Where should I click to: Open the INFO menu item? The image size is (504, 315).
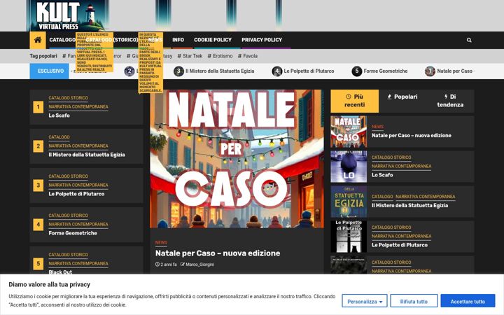click(178, 40)
